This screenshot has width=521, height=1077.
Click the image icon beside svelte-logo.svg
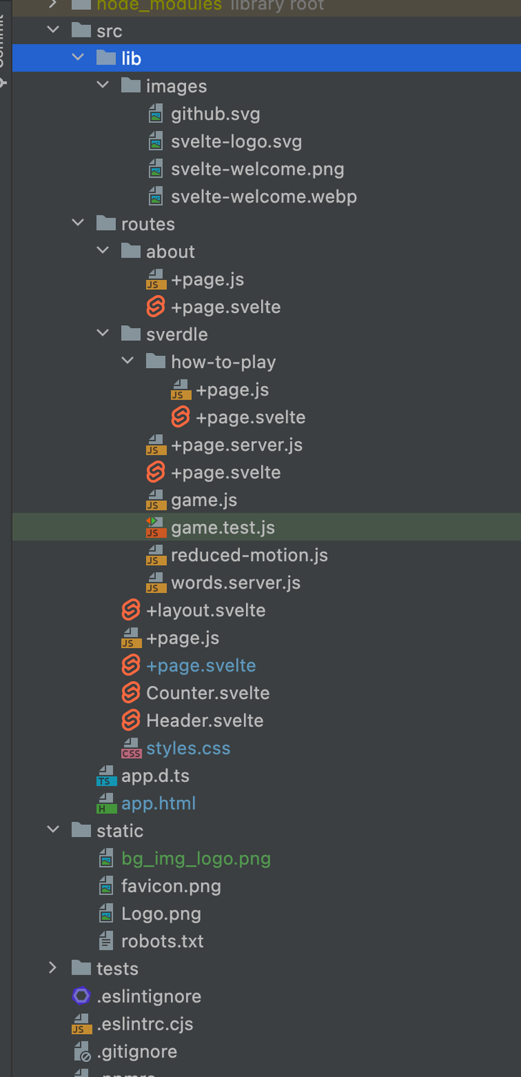pyautogui.click(x=156, y=141)
